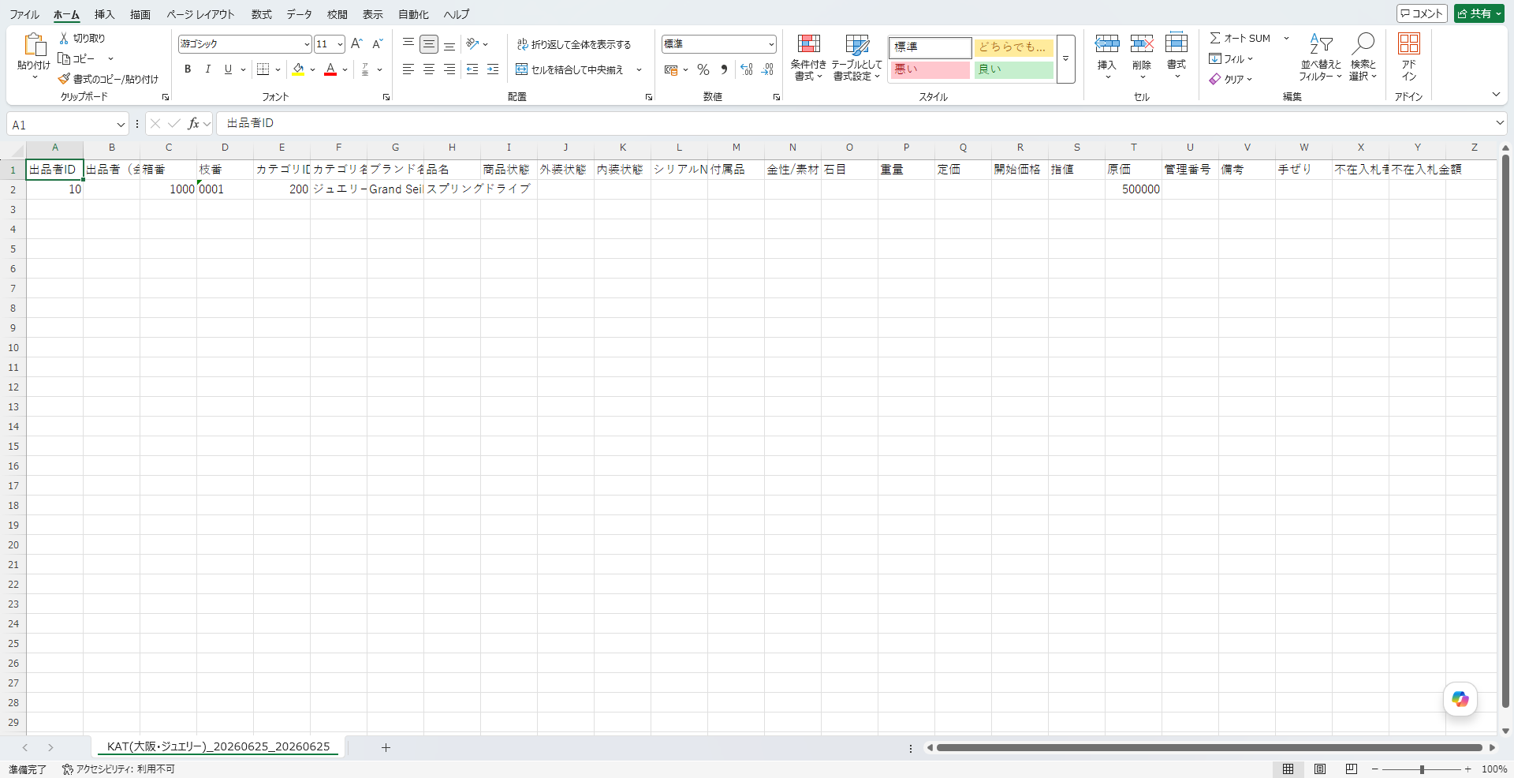Align text right
The height and width of the screenshot is (778, 1514).
449,69
